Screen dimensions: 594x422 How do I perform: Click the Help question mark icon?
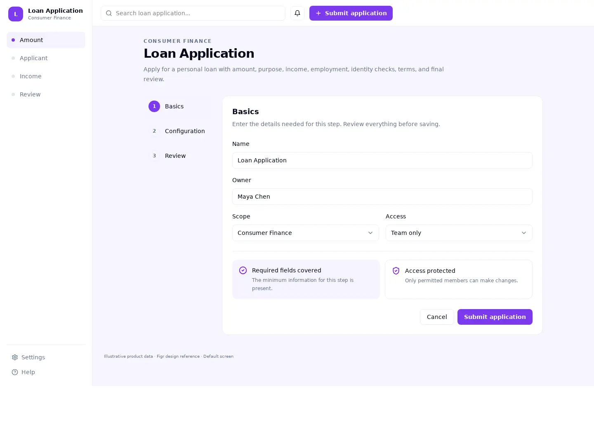(15, 372)
